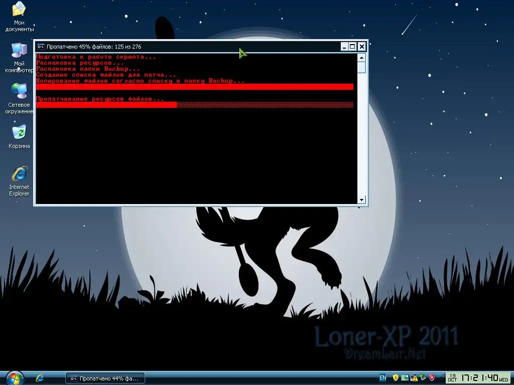
Task: Click the line 'Распаковка ресурсов...'
Action: click(x=80, y=63)
